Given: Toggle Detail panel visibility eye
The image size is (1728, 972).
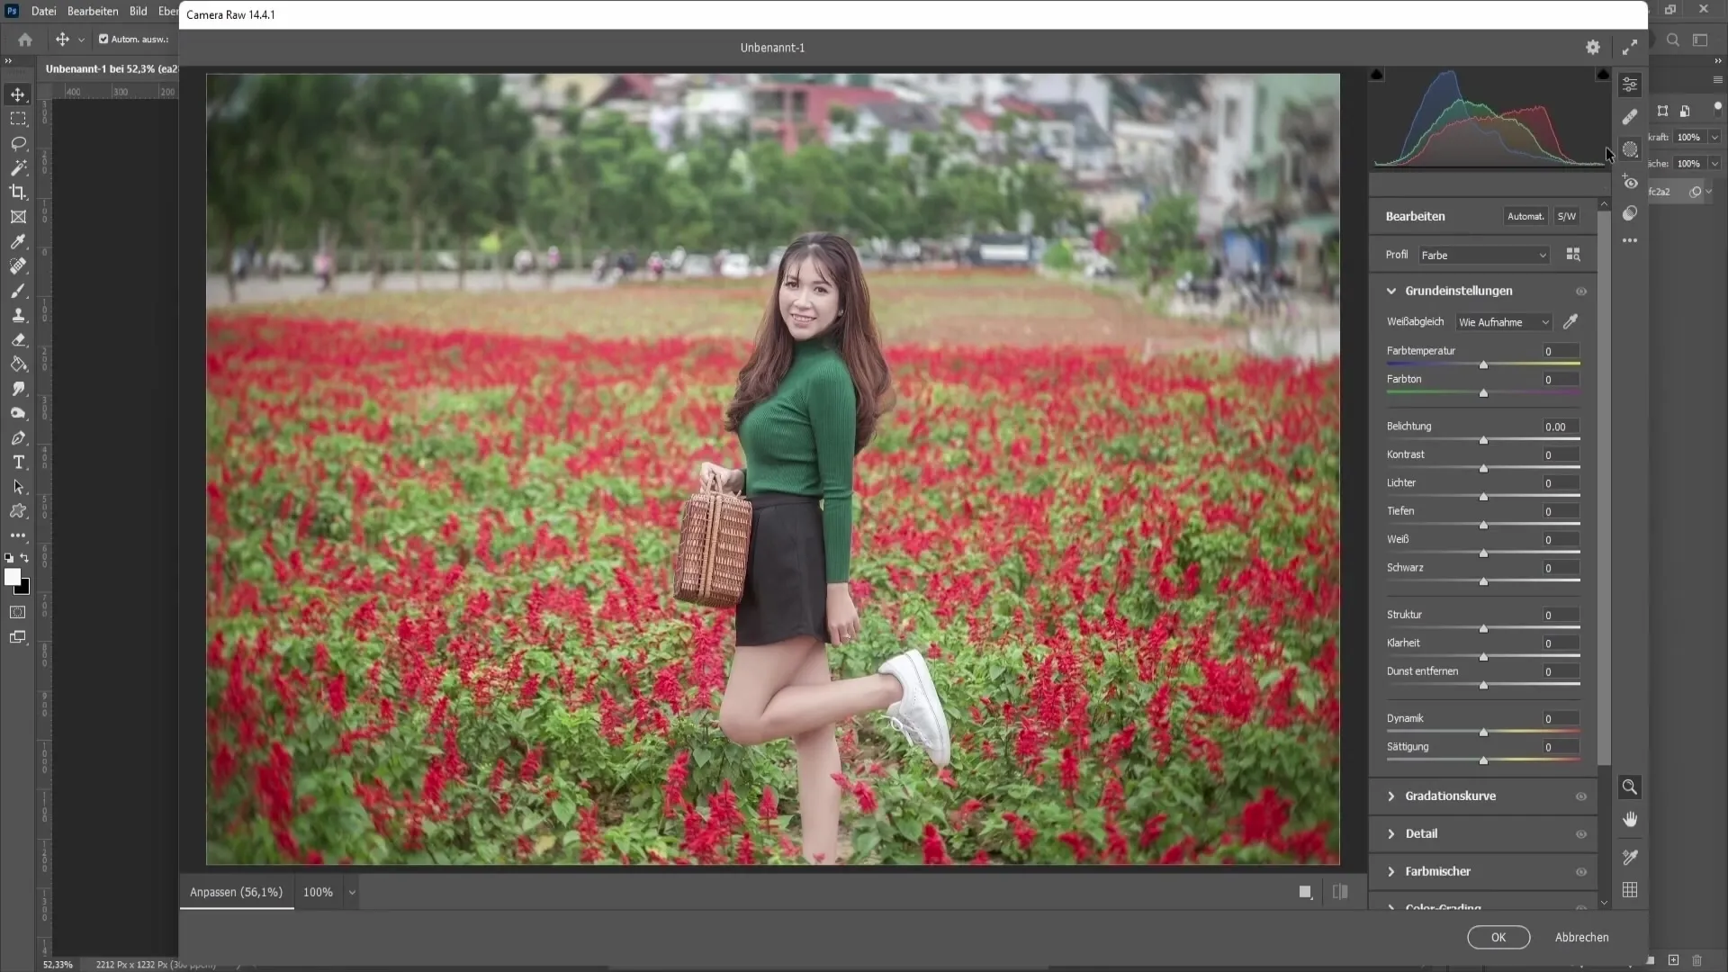Looking at the screenshot, I should tap(1581, 834).
